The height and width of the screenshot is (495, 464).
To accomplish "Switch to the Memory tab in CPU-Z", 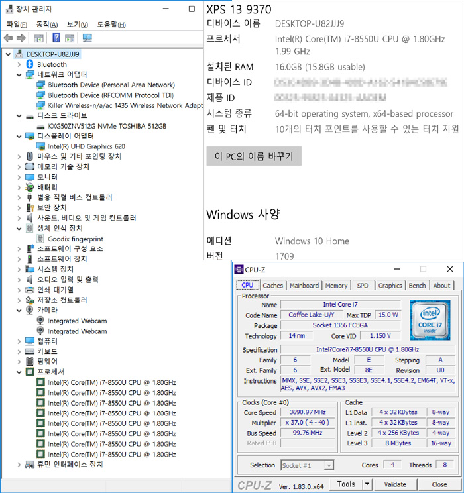I will [x=336, y=286].
